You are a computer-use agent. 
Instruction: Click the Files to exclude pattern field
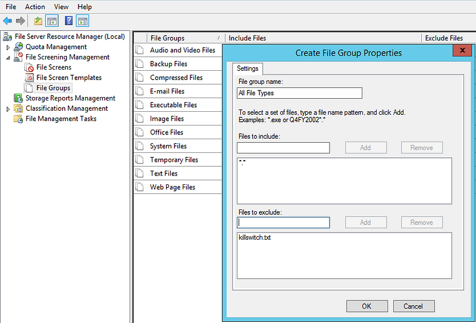point(283,222)
